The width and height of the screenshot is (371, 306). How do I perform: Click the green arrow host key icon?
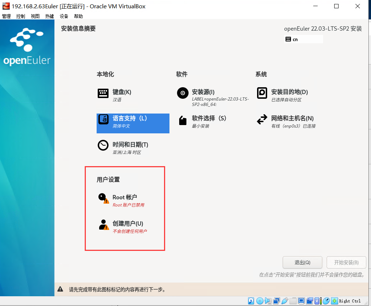tap(335, 301)
